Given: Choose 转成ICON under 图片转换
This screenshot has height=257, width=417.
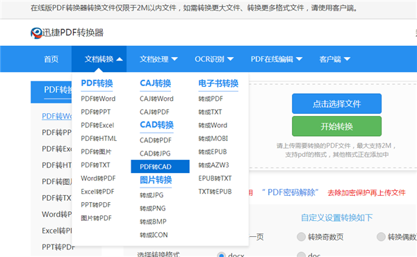Looking at the screenshot, I should (x=154, y=235).
